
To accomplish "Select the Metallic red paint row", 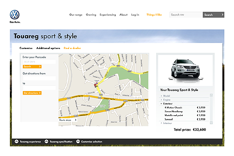I will 185,115.
